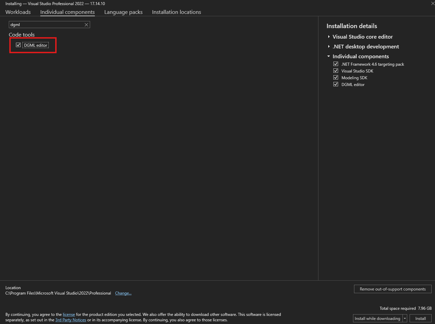435x324 pixels.
Task: Go to the Installation locations tab
Action: [x=177, y=12]
